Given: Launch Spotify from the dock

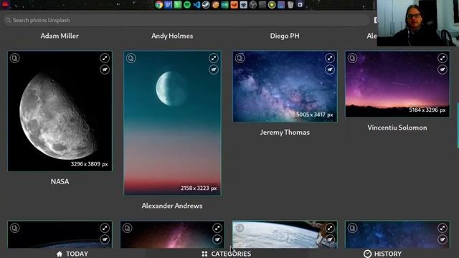Looking at the screenshot, I should (x=187, y=5).
